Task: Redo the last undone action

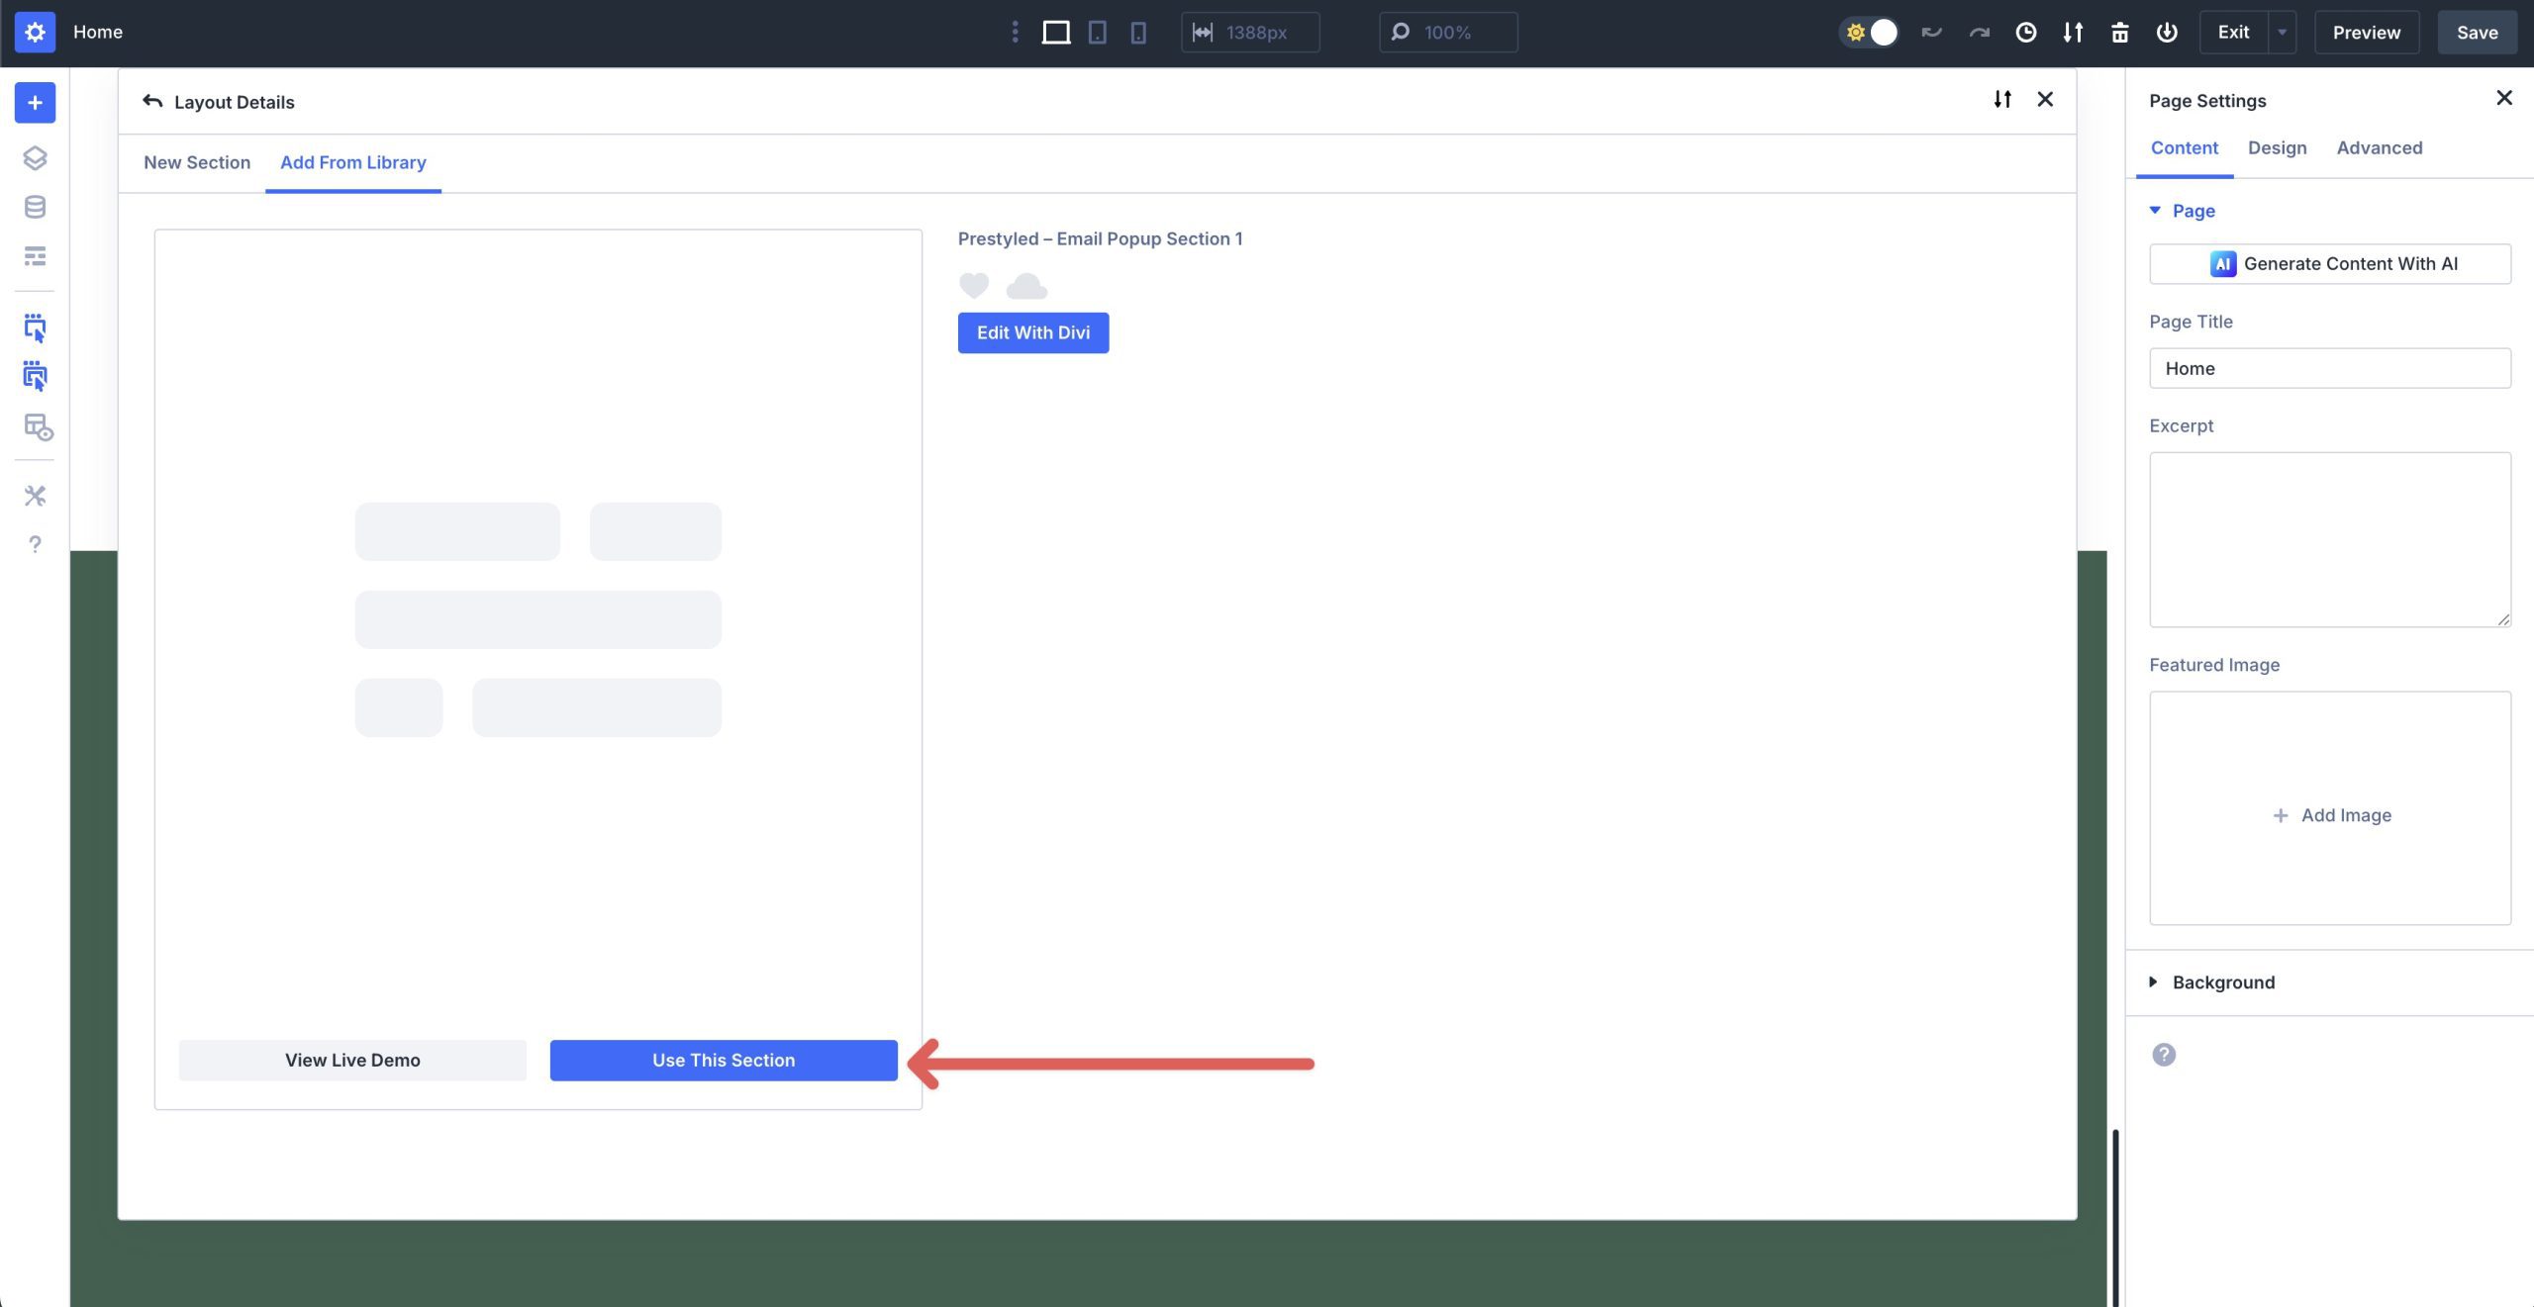Action: tap(1978, 32)
